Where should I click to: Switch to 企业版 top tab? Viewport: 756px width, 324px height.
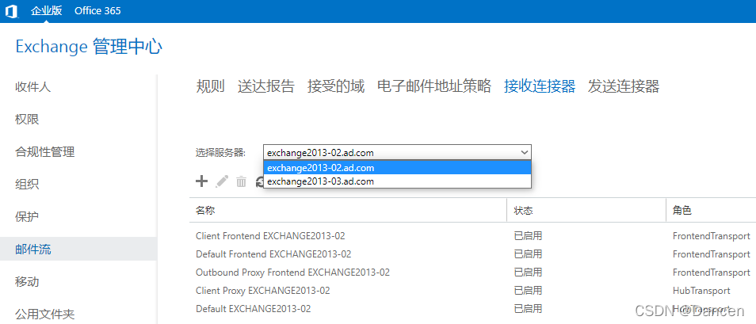[x=46, y=10]
